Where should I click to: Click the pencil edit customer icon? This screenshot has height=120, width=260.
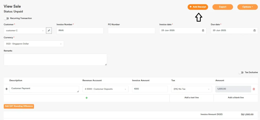click(x=49, y=30)
